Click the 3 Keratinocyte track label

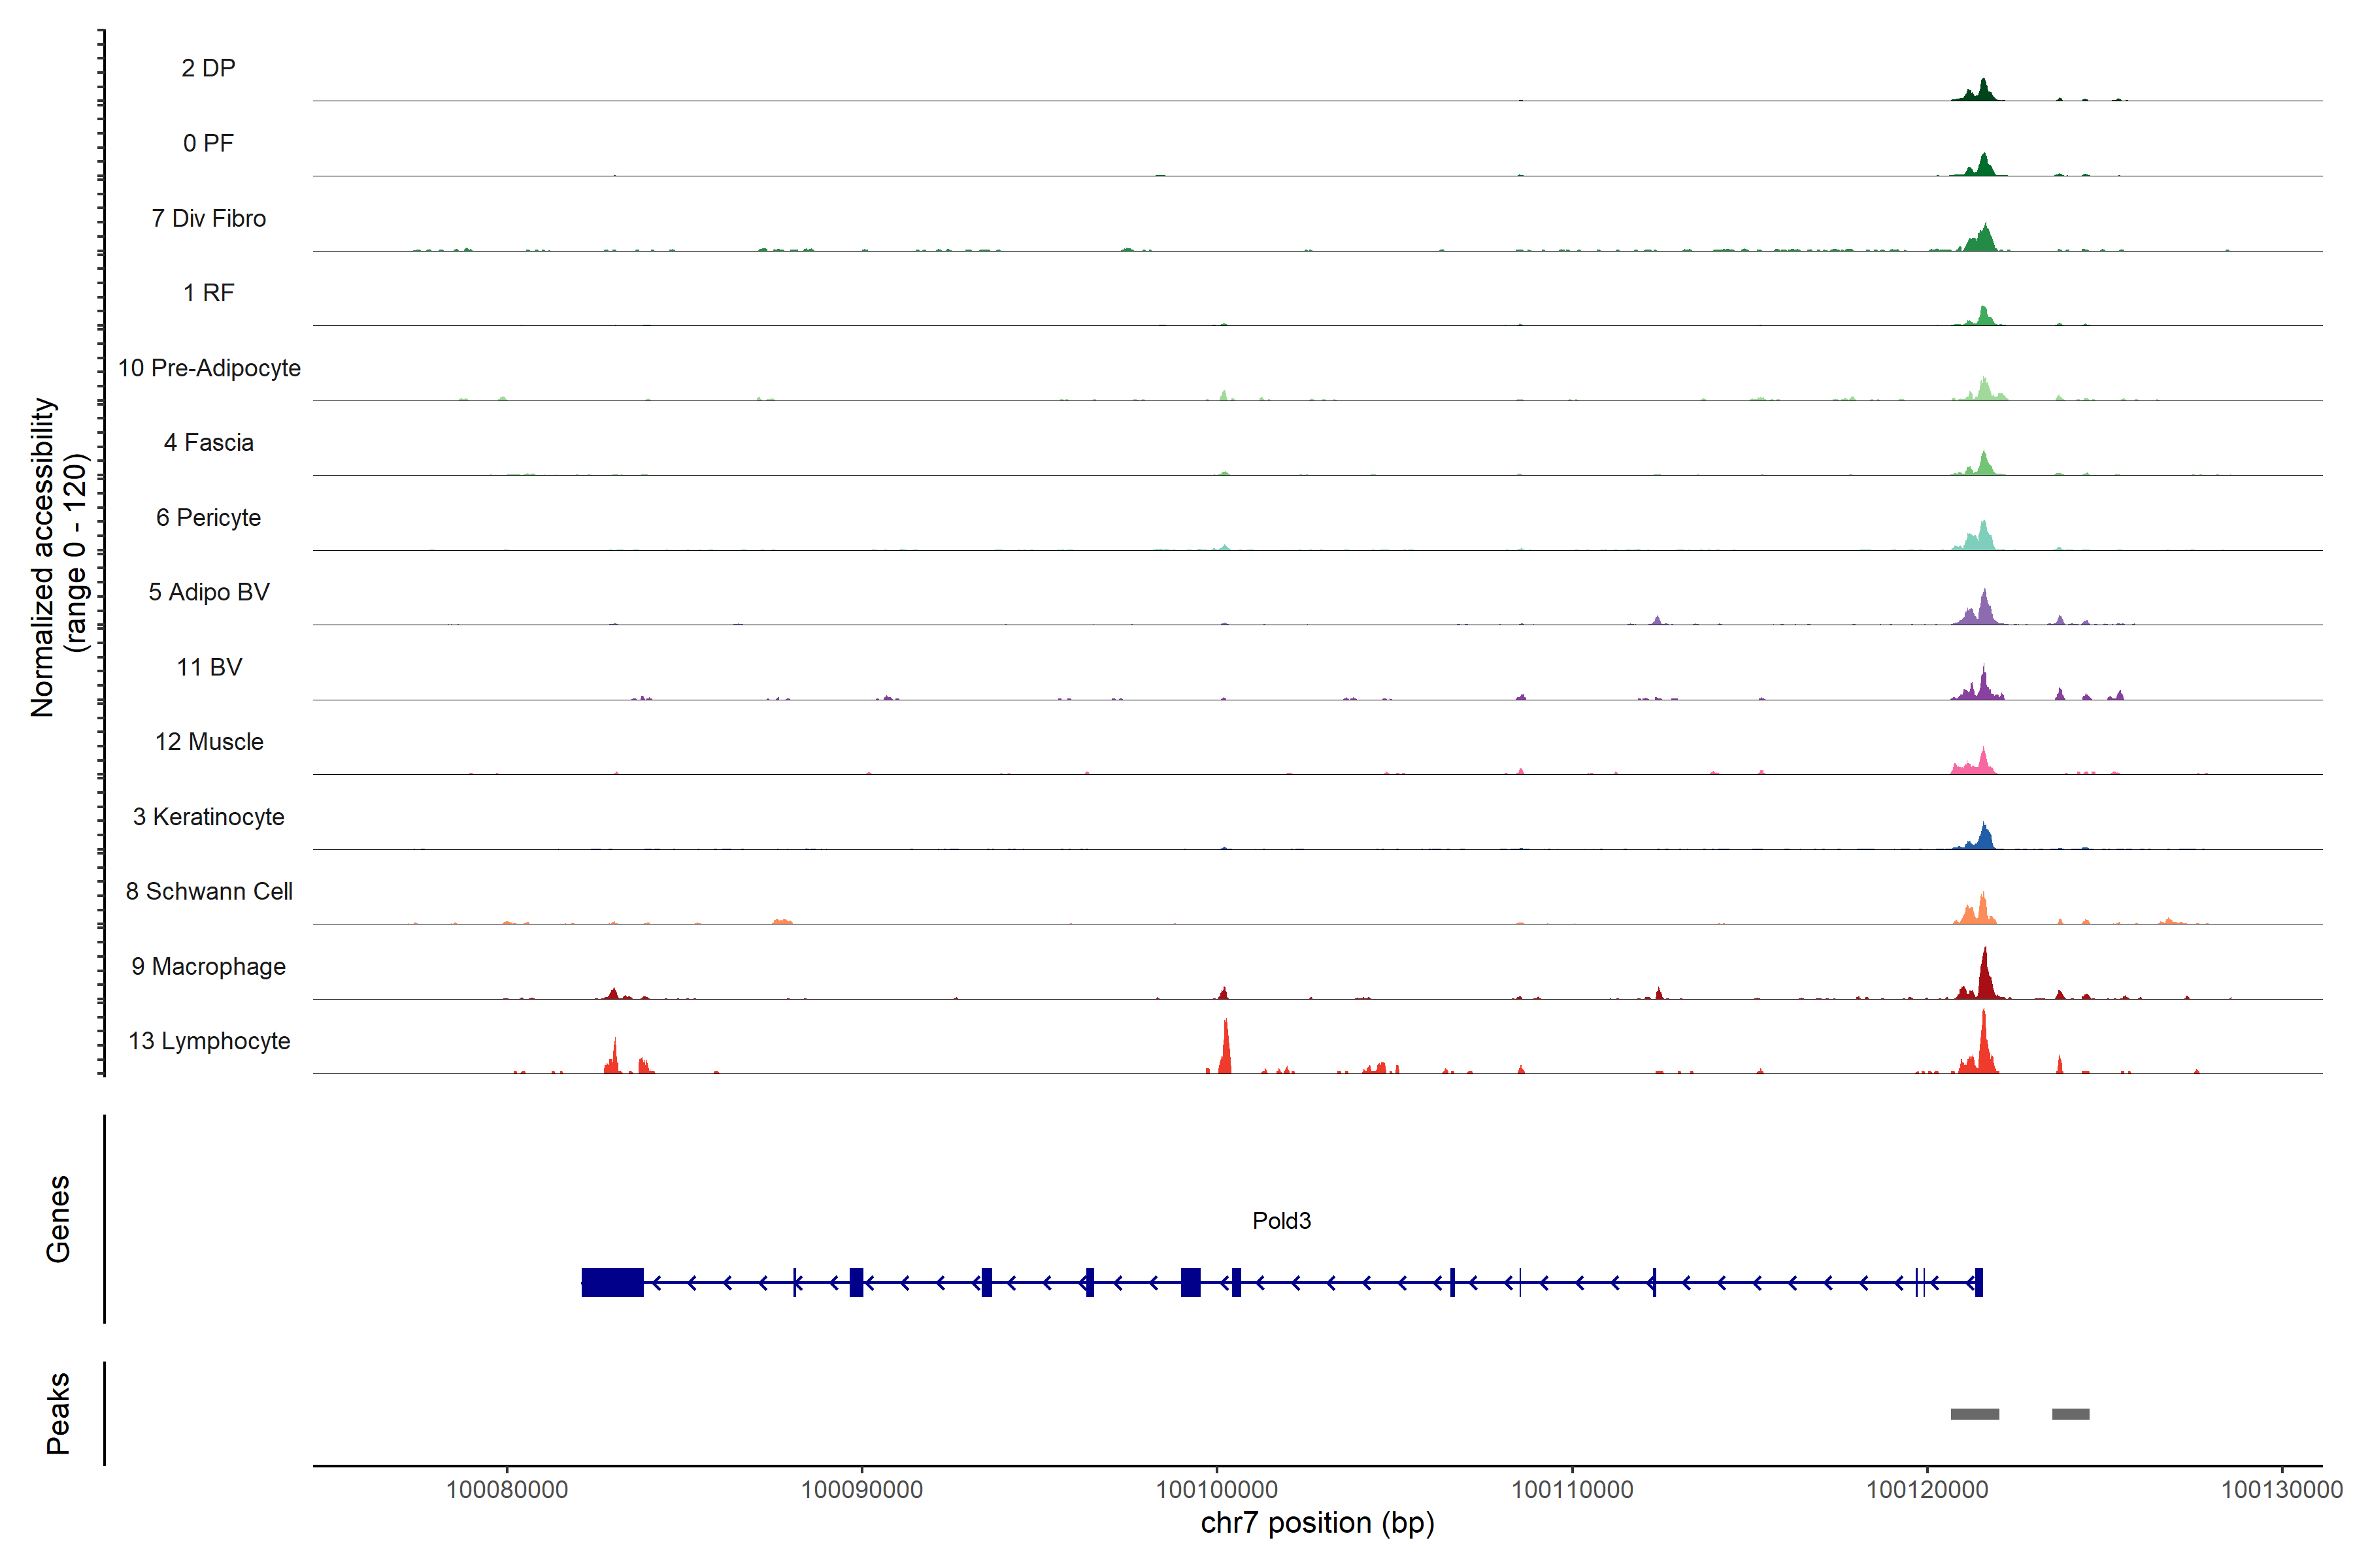(x=208, y=817)
